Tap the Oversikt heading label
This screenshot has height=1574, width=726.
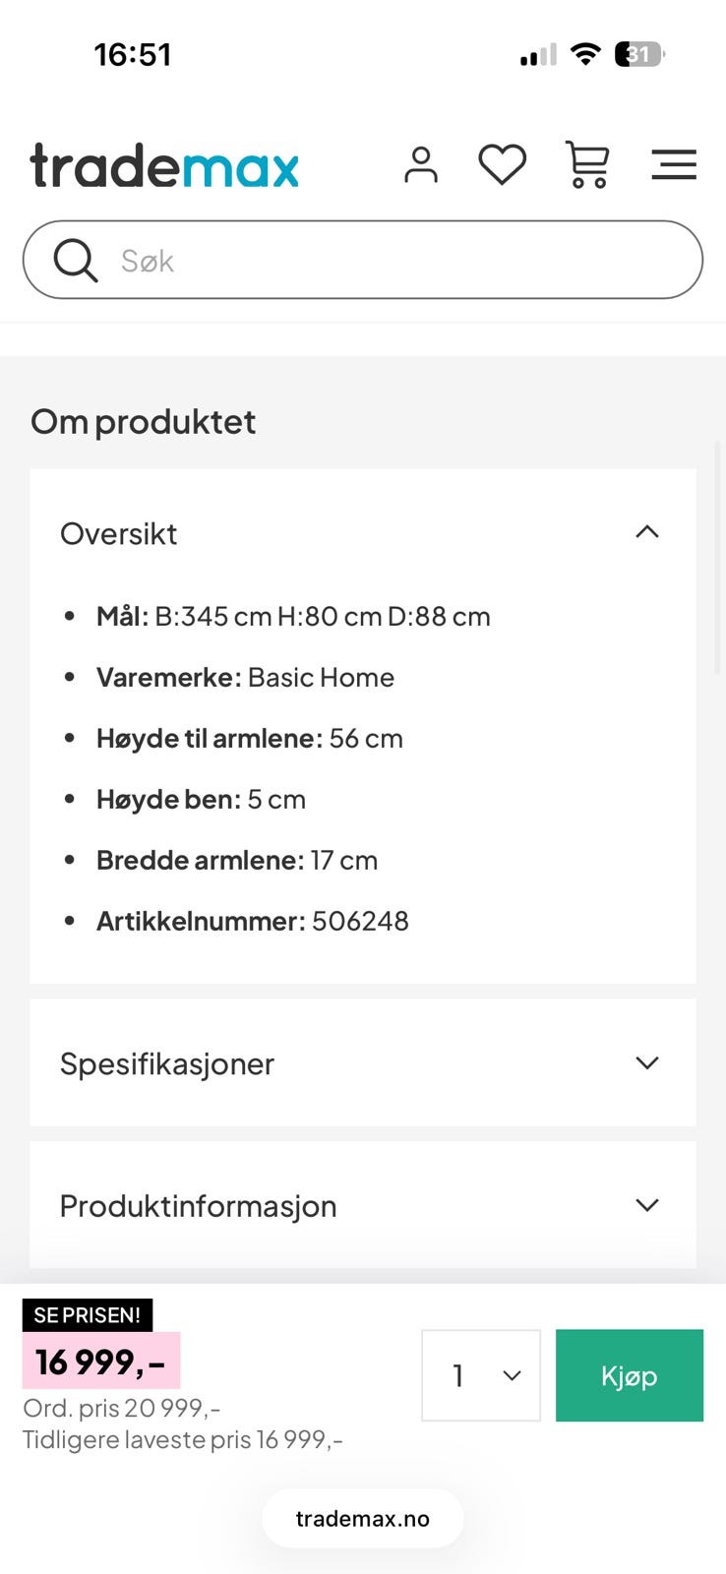119,534
